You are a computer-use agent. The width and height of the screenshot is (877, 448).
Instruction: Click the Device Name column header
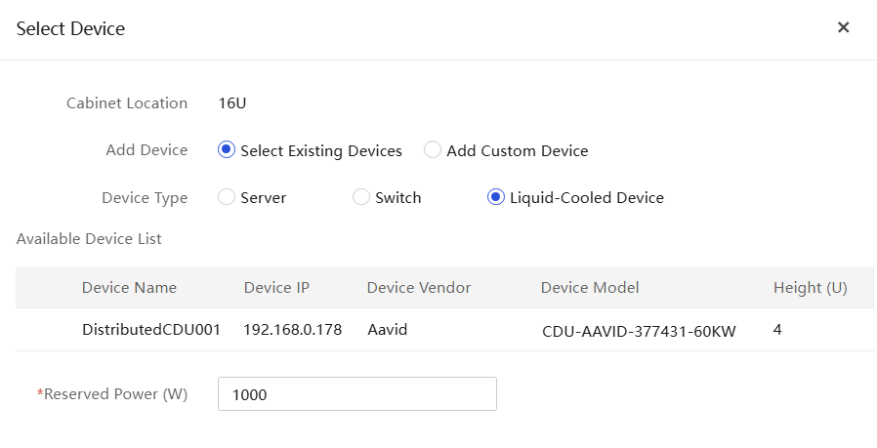[x=129, y=288]
